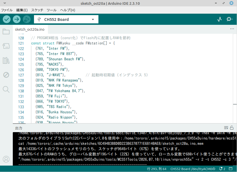Minimize the Arduino IDE window
This screenshot has width=237, height=172.
[216, 3]
